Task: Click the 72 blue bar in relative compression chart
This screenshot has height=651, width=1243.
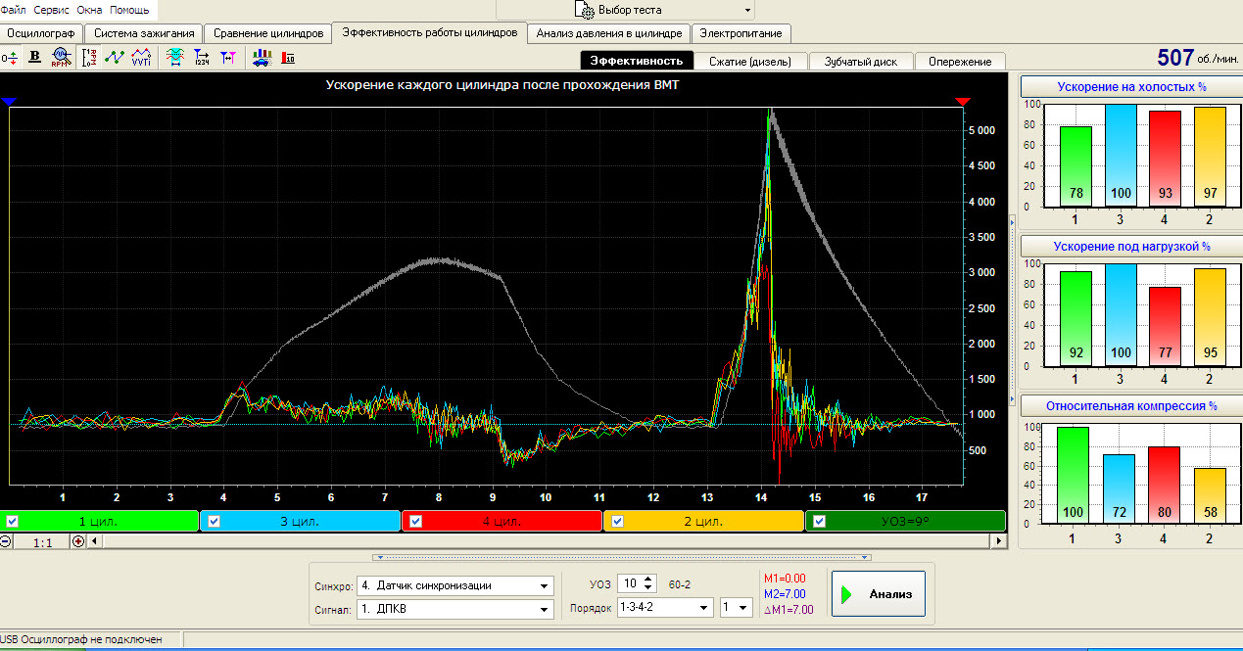Action: tap(1120, 488)
